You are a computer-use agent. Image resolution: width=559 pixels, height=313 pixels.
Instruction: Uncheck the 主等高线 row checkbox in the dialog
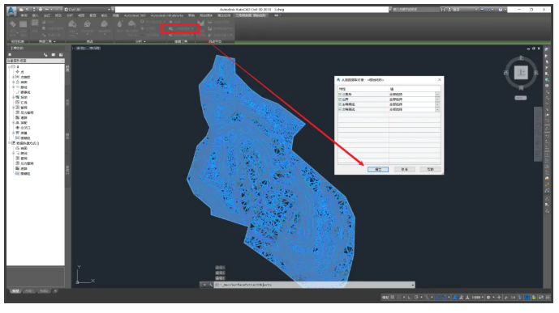tap(340, 104)
